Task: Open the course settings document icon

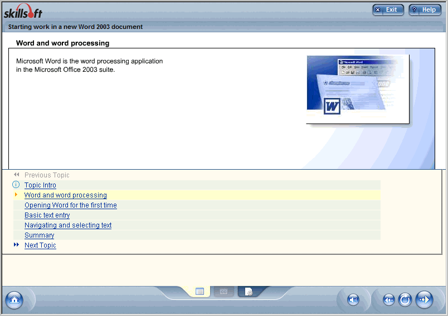Action: point(249,292)
